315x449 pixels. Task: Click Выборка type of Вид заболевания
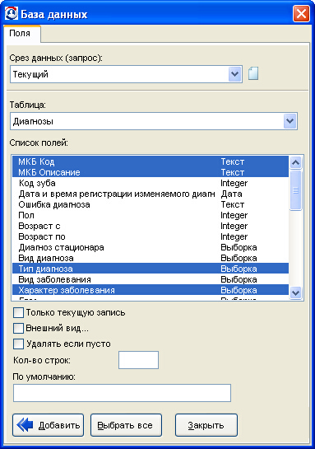tap(239, 279)
